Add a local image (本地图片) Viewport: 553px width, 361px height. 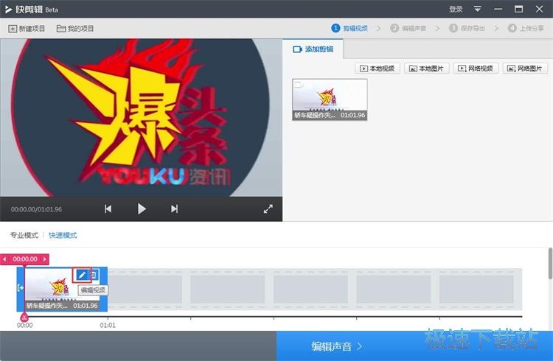pyautogui.click(x=427, y=69)
